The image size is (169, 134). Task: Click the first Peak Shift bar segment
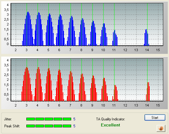31,126
